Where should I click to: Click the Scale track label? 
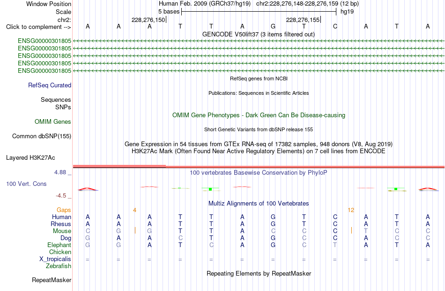click(63, 12)
